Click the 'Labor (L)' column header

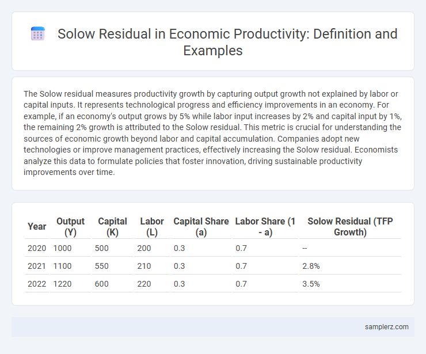[152, 227]
